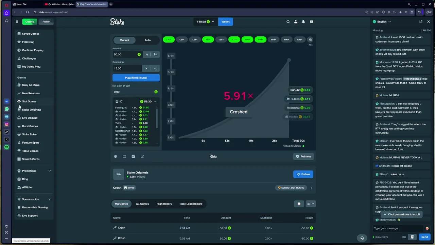Screen dimensions: 435x245
Task: Double the bet with the 2× button
Action: [x=155, y=54]
